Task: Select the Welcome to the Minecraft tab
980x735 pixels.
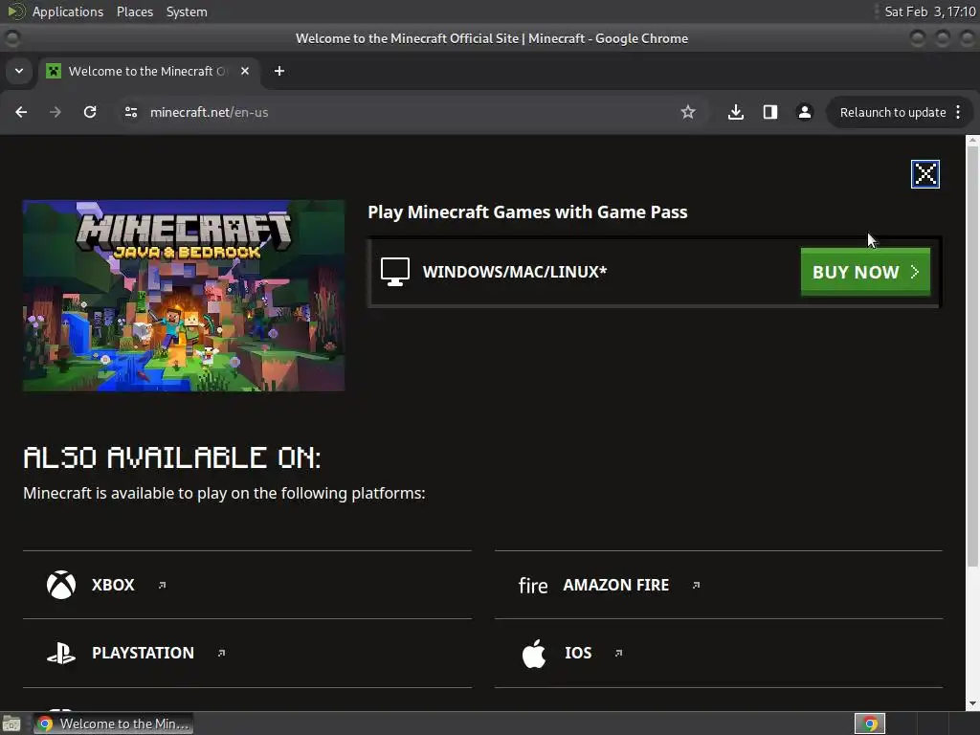Action: 146,71
